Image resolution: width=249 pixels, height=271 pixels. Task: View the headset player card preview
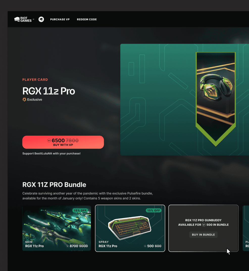point(216,99)
